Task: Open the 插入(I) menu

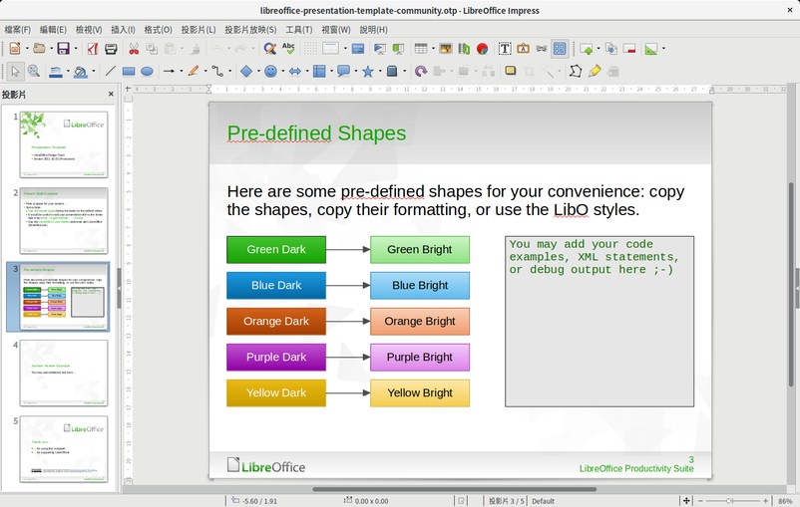Action: click(124, 30)
